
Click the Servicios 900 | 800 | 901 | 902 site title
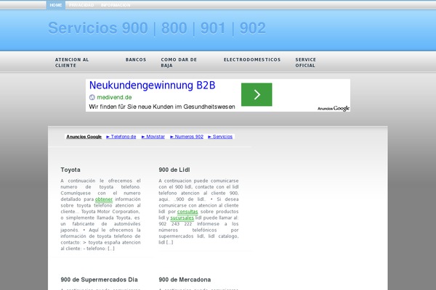[157, 28]
